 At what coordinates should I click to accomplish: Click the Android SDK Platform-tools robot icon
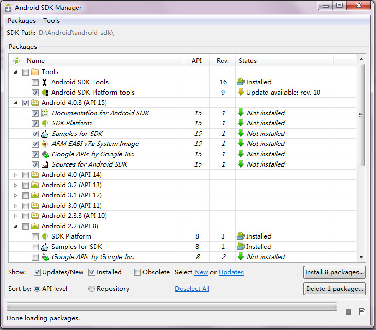[x=45, y=93]
